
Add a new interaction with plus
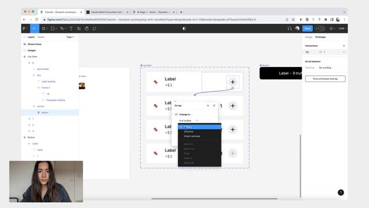[344, 46]
